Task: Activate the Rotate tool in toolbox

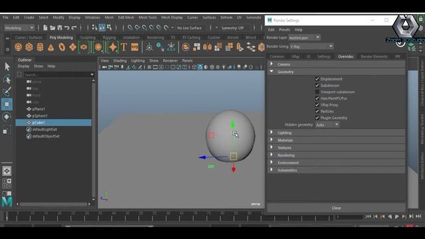Action: click(x=7, y=117)
